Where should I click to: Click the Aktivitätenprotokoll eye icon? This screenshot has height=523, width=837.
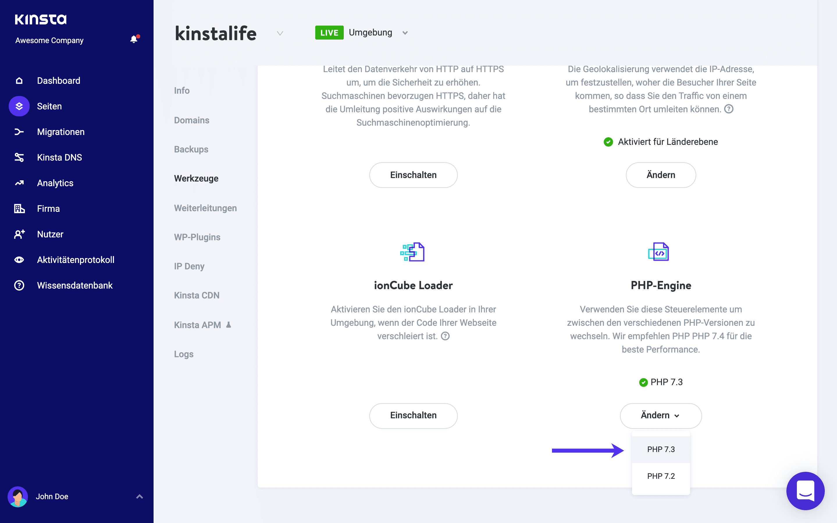pyautogui.click(x=19, y=260)
